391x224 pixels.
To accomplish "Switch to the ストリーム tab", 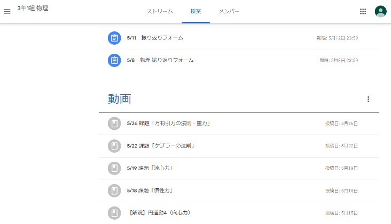I will (160, 11).
